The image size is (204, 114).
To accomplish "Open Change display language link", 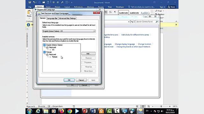I will pos(125,44).
